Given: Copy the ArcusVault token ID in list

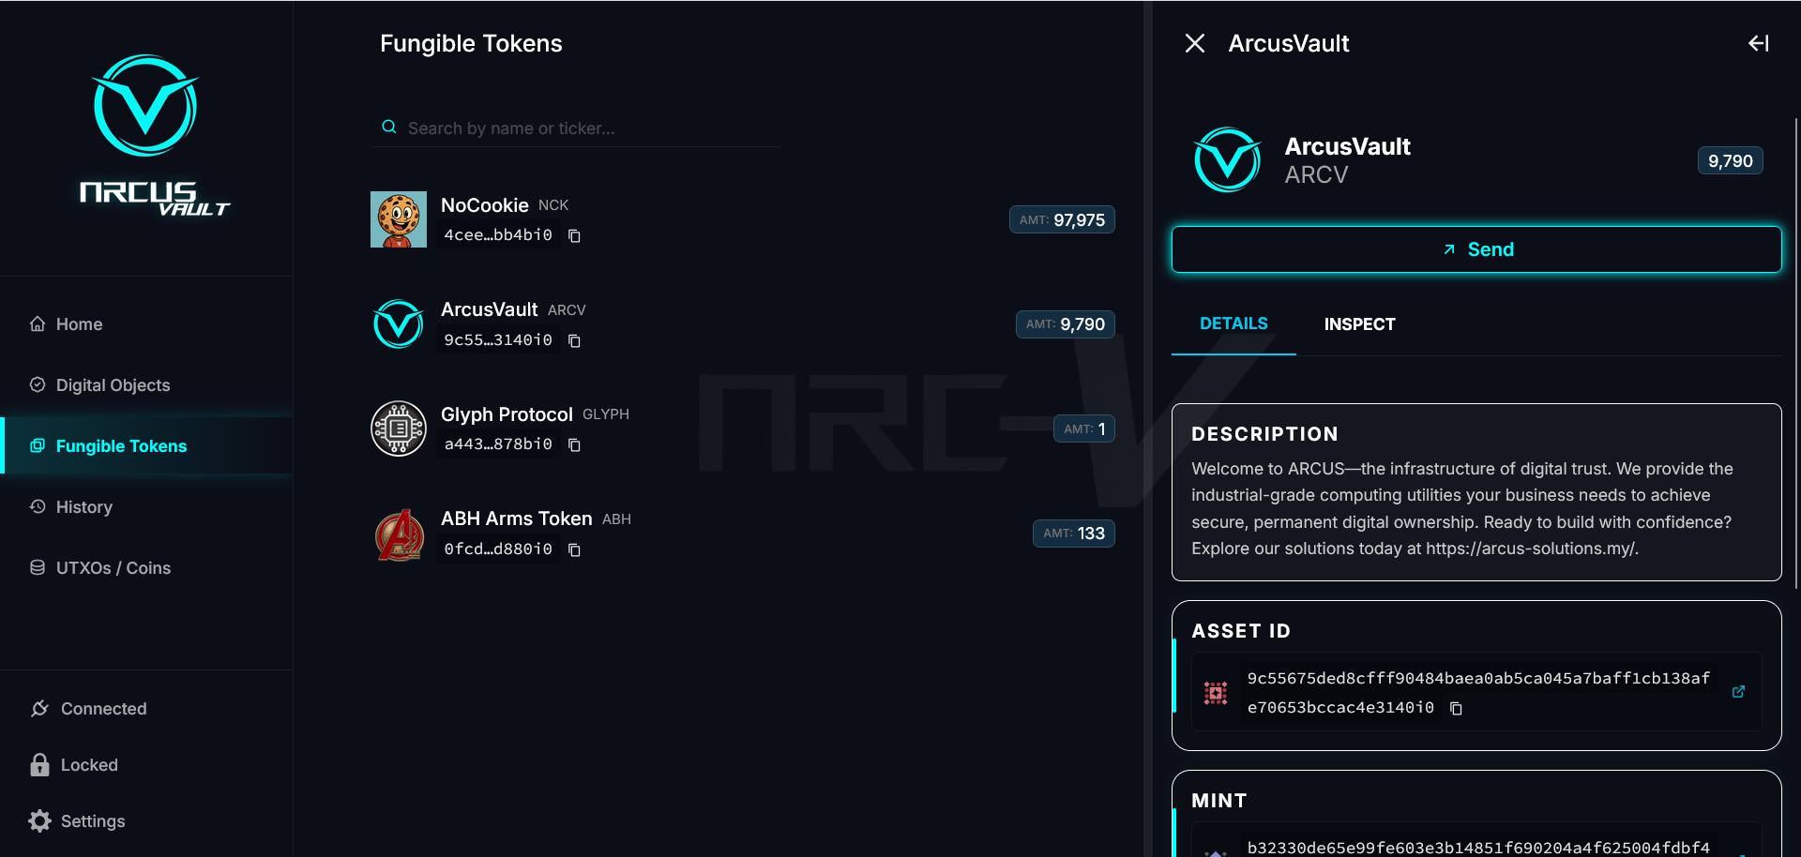Looking at the screenshot, I should pyautogui.click(x=574, y=341).
